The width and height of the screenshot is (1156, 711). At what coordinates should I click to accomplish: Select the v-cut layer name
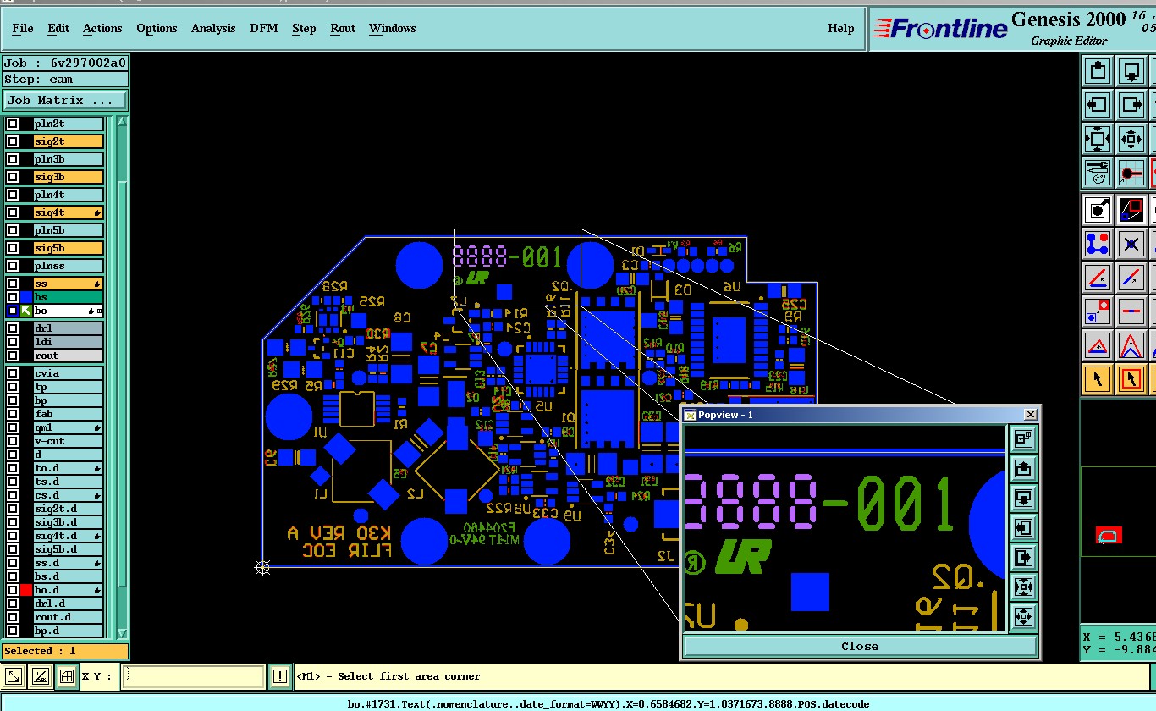click(68, 441)
